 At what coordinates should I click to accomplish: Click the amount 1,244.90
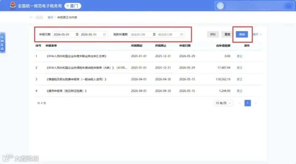pos(225,91)
